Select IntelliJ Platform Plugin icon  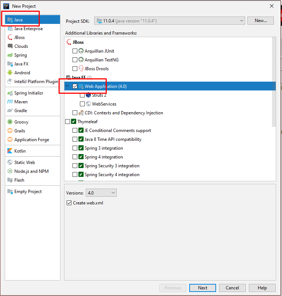pyautogui.click(x=10, y=81)
